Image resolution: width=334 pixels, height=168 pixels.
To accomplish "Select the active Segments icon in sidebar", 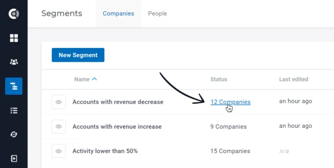I will click(x=14, y=86).
